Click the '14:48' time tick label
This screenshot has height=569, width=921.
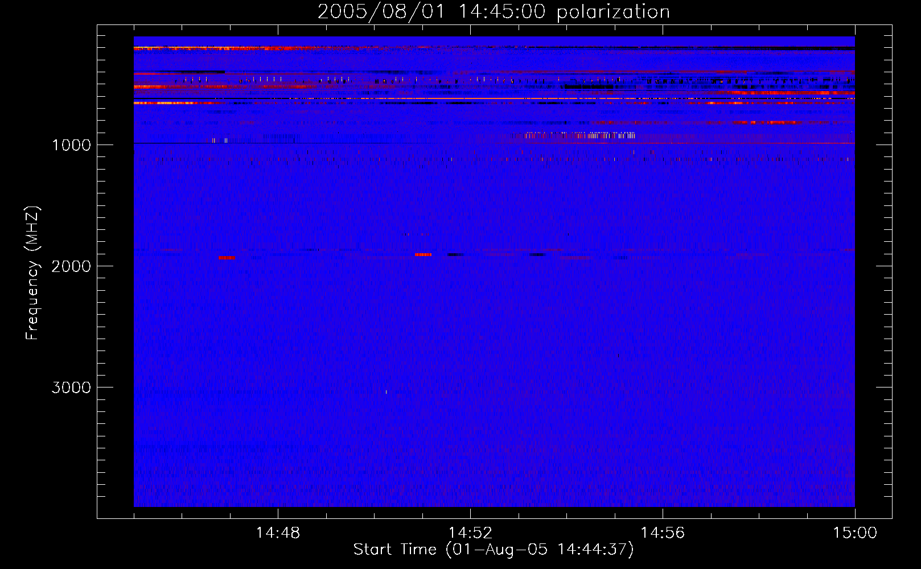pyautogui.click(x=278, y=533)
